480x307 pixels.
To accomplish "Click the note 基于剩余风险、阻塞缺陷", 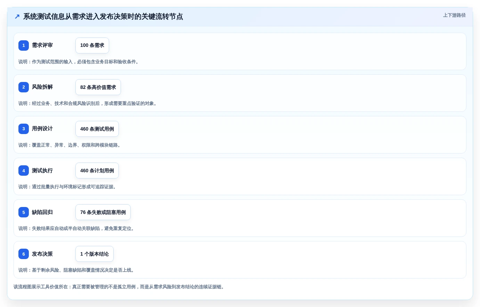I will 77,270.
